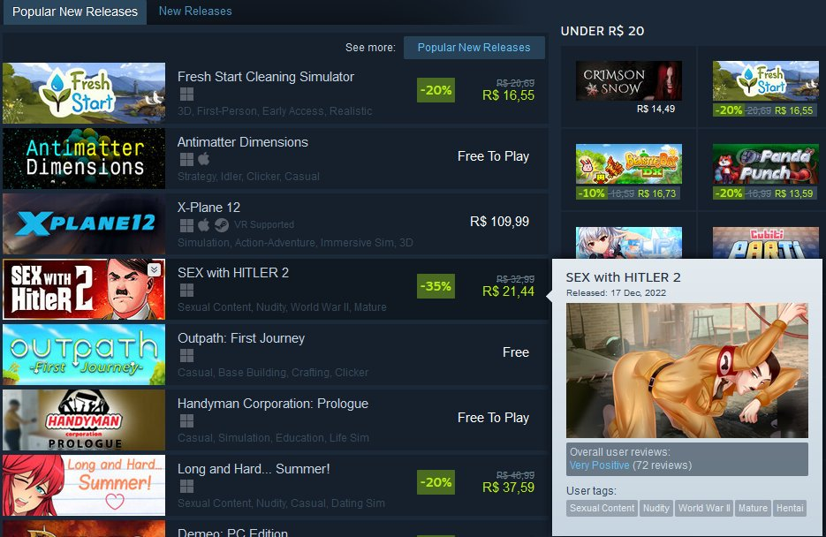Click the See more Popular New Releases button

[x=474, y=48]
